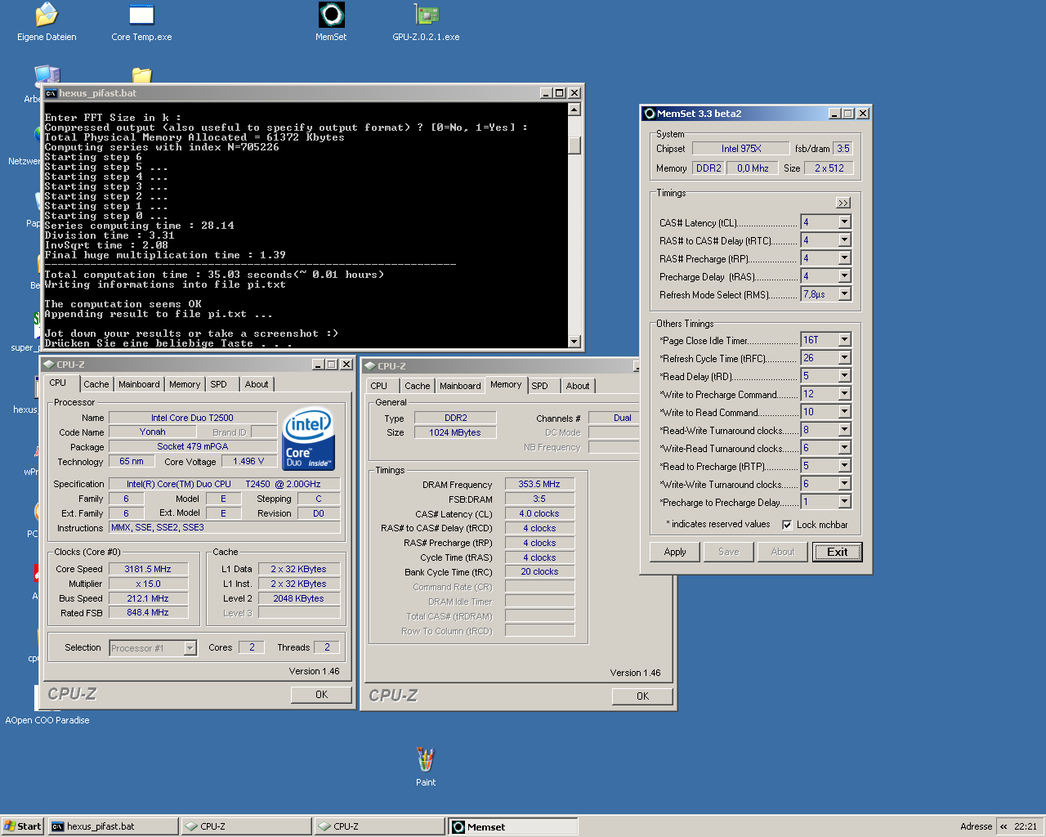Click the Apply button in MemSet

[x=675, y=552]
